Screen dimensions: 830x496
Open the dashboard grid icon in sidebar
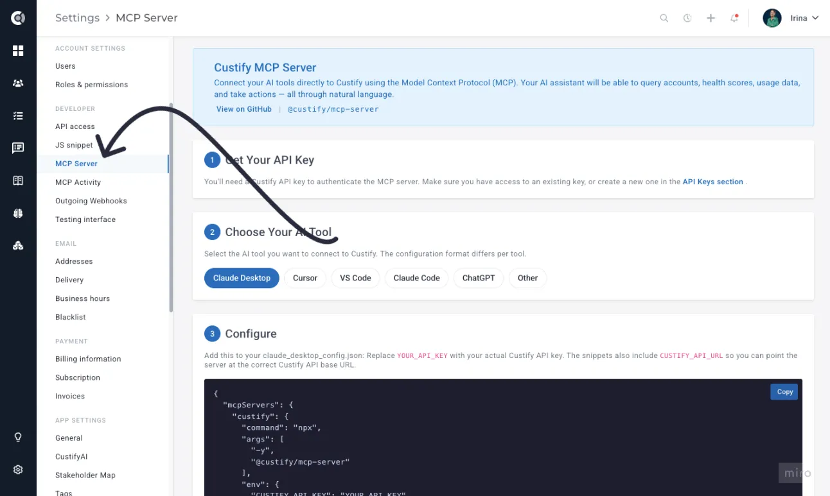coord(18,51)
